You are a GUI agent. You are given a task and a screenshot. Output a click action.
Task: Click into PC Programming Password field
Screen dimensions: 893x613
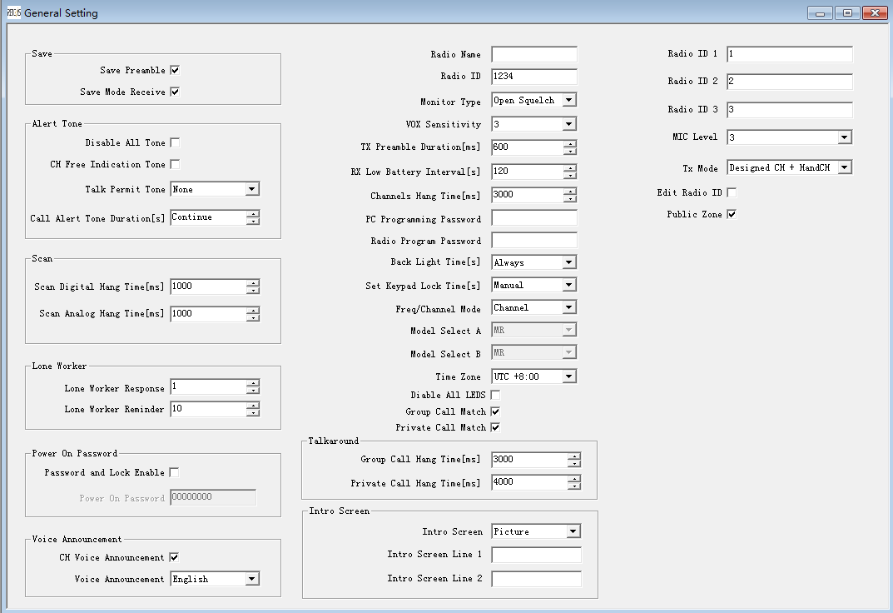pos(533,219)
